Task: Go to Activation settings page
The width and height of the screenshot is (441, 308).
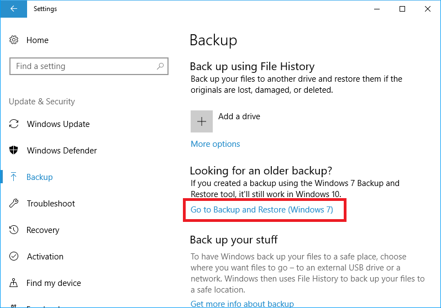Action: (45, 257)
